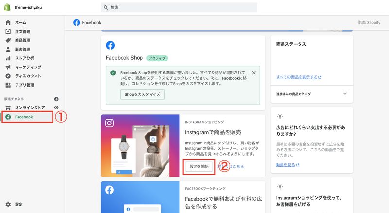This screenshot has height=213, width=389.
Task: Open 動画を見る video link
Action: pos(287,165)
